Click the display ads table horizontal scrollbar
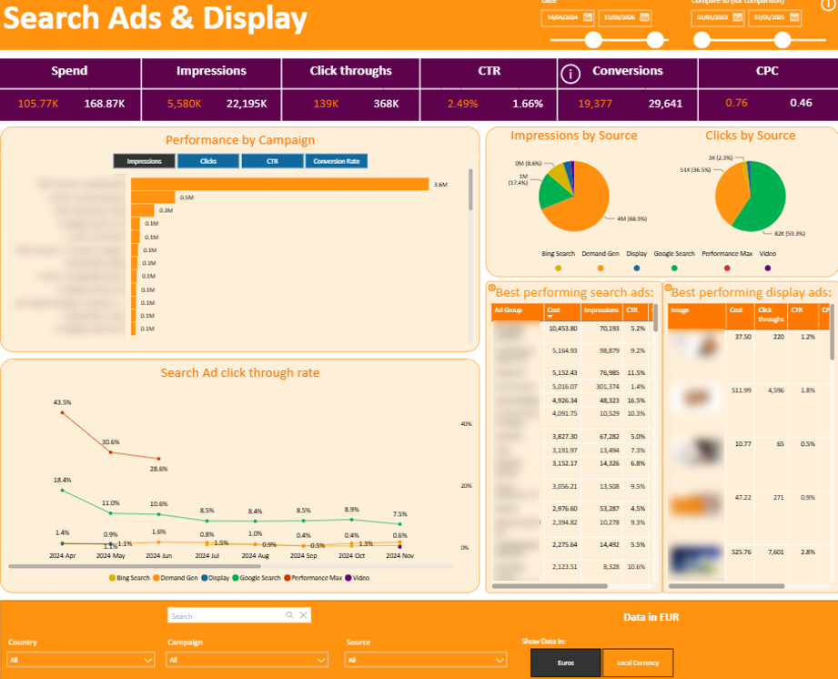The image size is (838, 679). pos(726,586)
